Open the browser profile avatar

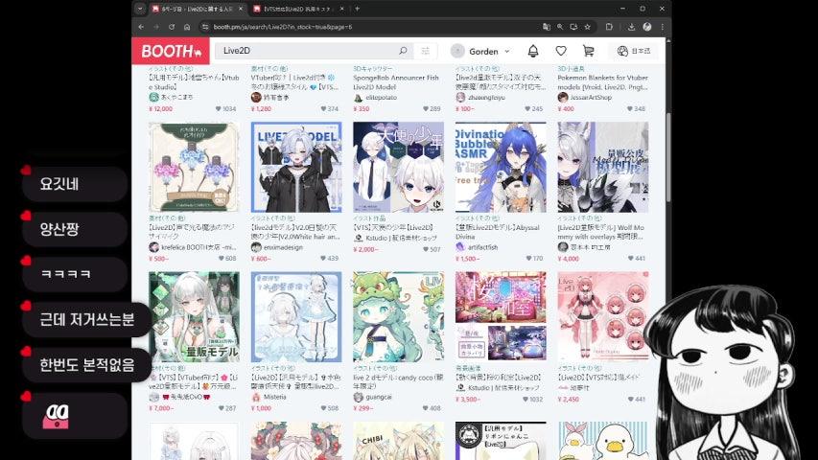(x=647, y=27)
